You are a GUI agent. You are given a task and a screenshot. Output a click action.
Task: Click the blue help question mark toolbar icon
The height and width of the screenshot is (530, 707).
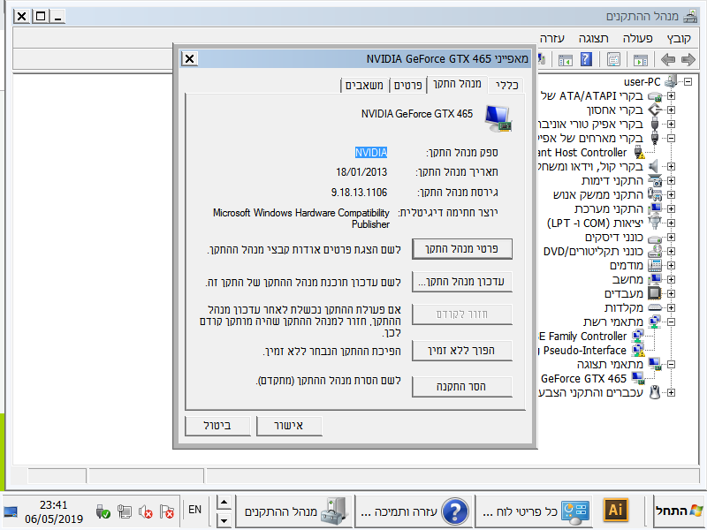pyautogui.click(x=586, y=59)
